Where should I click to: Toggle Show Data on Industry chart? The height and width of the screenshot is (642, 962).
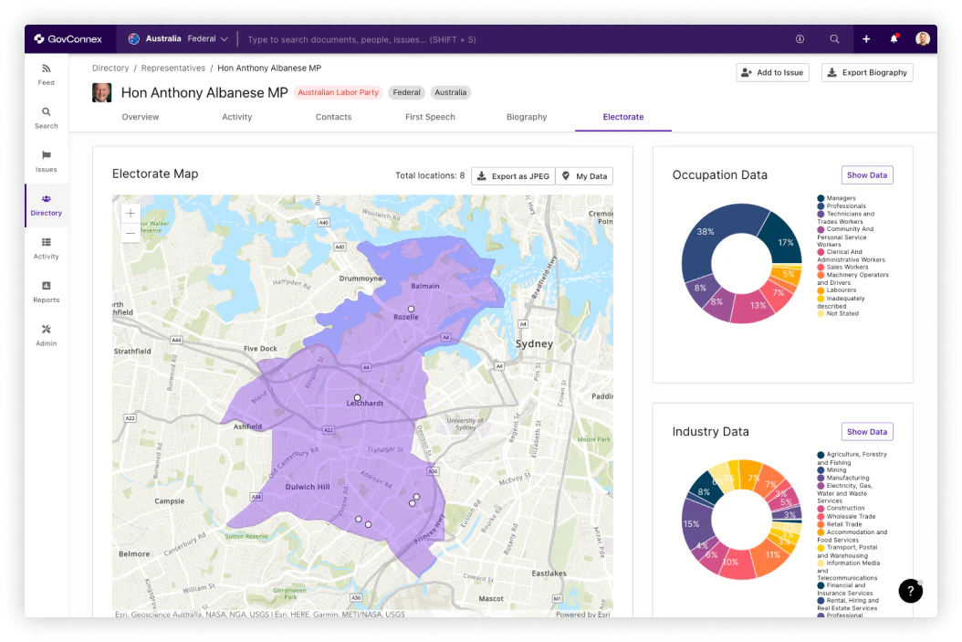866,431
